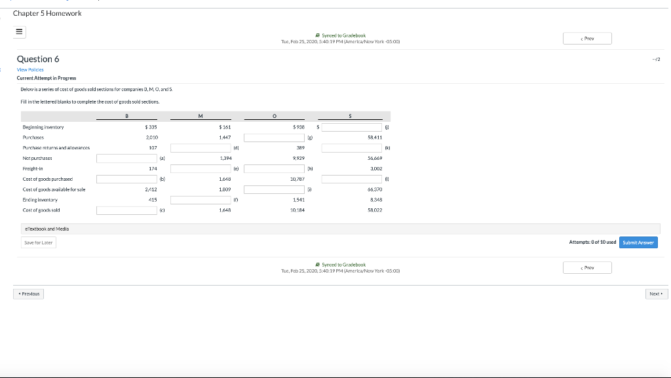Expand the eTextbook and Media section

click(48, 227)
